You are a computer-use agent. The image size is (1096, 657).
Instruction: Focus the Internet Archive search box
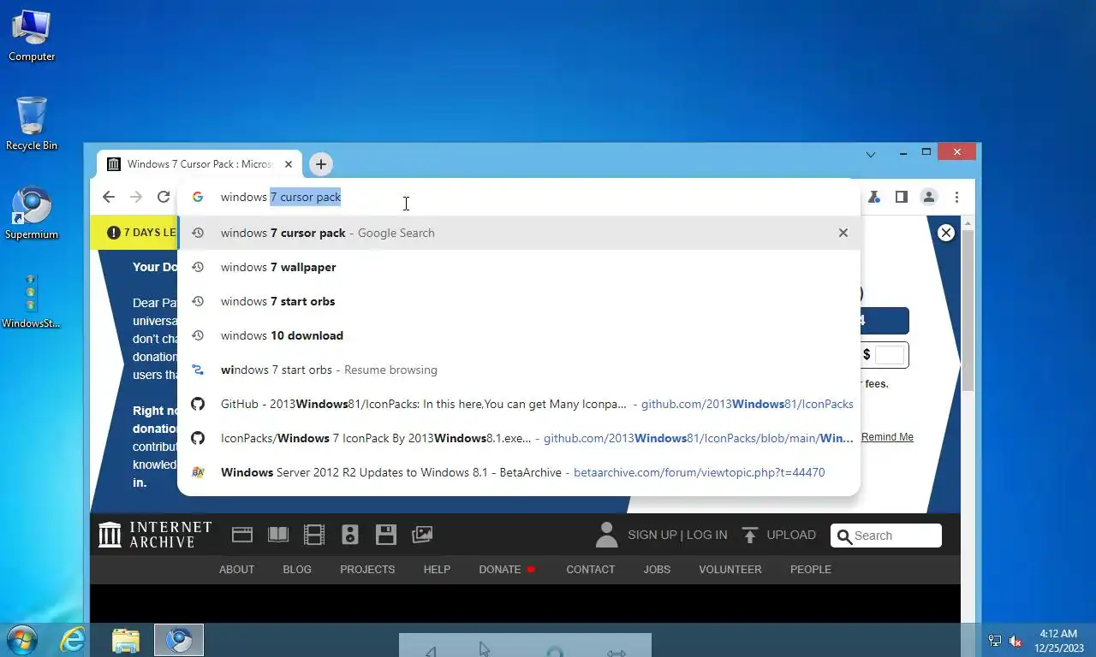(886, 536)
